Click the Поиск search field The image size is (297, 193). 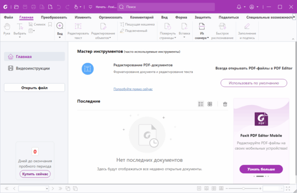point(166,7)
